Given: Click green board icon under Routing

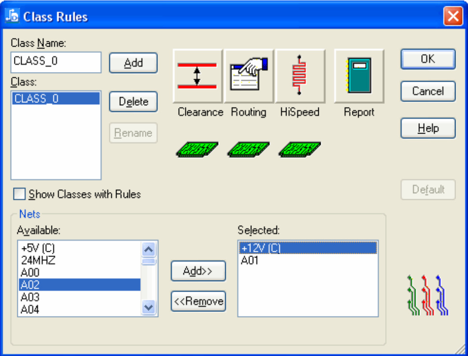Looking at the screenshot, I should (248, 149).
